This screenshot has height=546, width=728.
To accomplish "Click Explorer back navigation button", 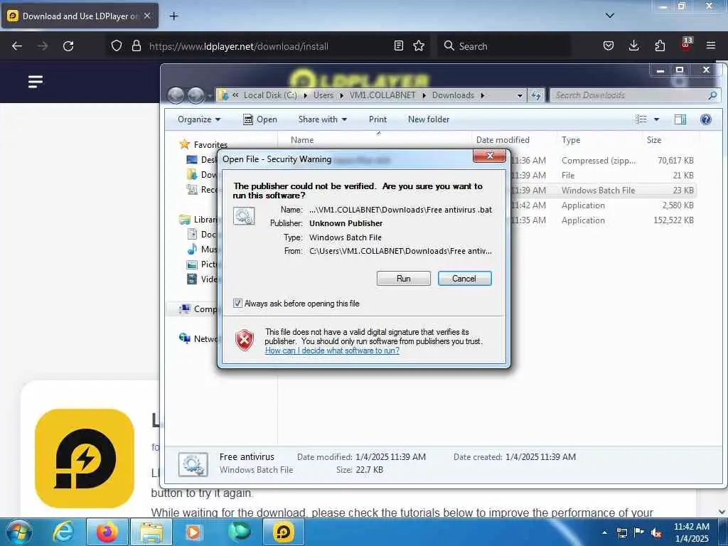I will click(176, 95).
